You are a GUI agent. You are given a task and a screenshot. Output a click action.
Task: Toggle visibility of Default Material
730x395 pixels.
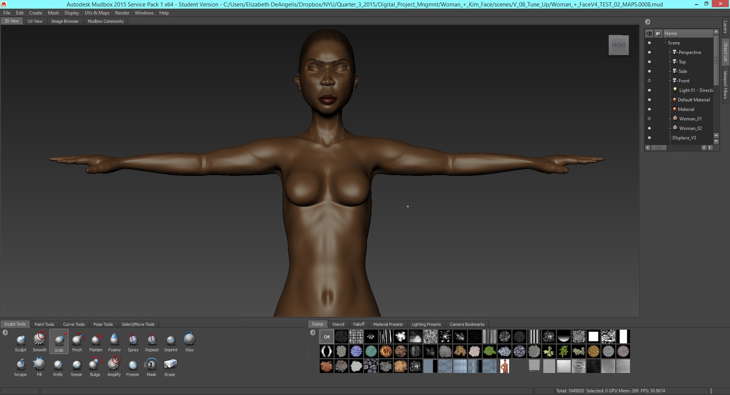pyautogui.click(x=649, y=100)
